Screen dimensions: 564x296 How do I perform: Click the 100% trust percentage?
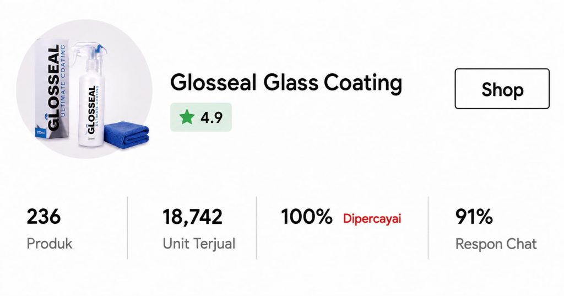306,217
